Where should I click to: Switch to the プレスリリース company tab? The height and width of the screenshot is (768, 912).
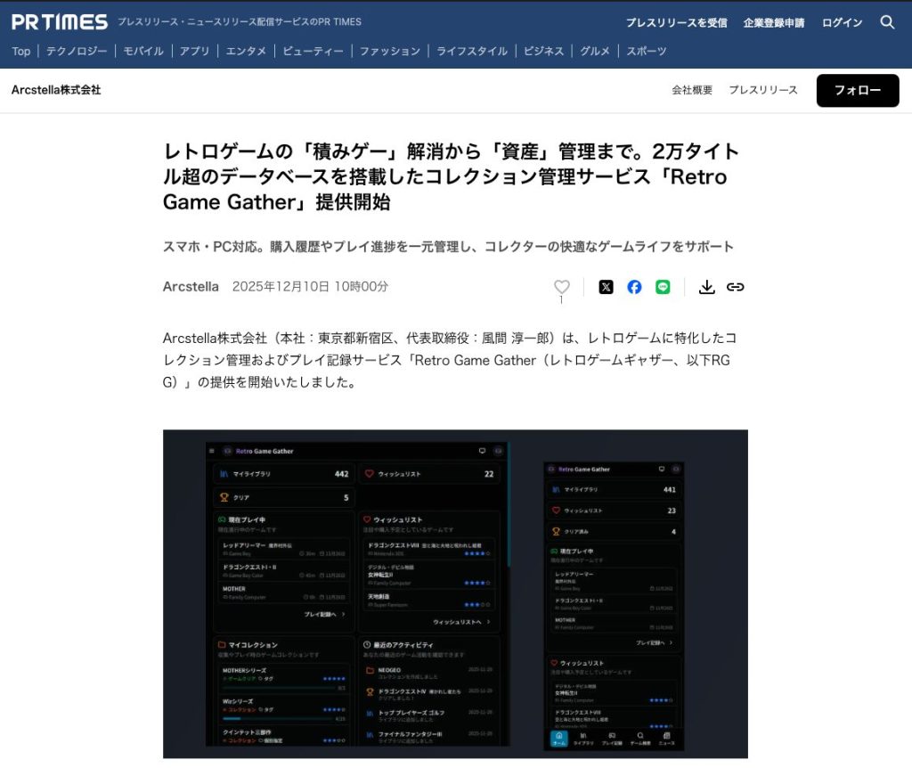763,90
